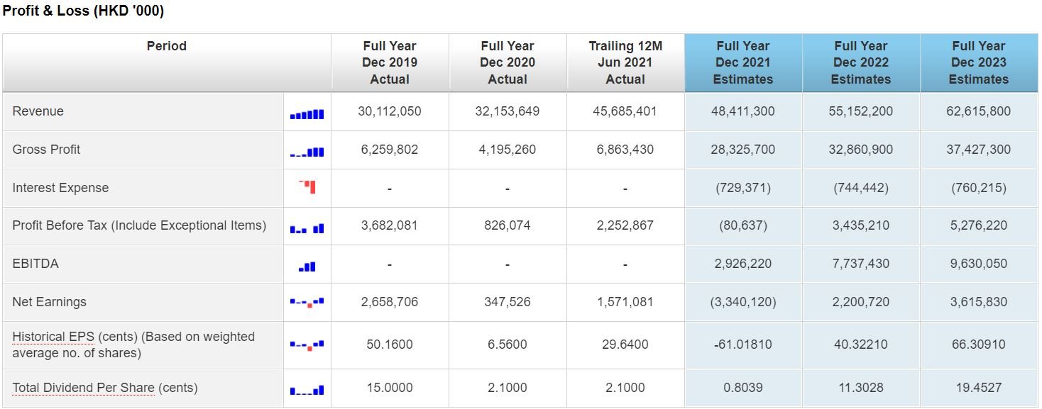1042x409 pixels.
Task: Click the Revenue row label
Action: click(38, 111)
